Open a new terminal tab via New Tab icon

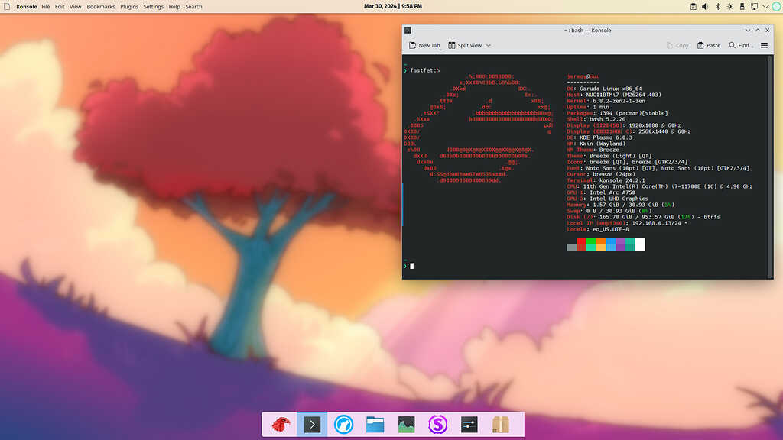pyautogui.click(x=413, y=45)
